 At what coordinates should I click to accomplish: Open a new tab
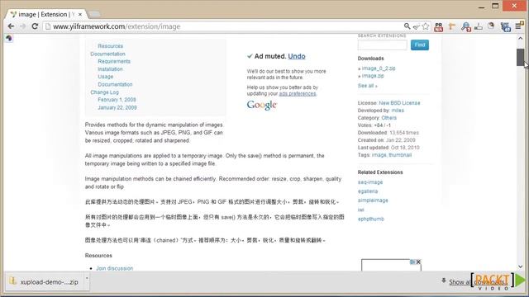point(94,14)
